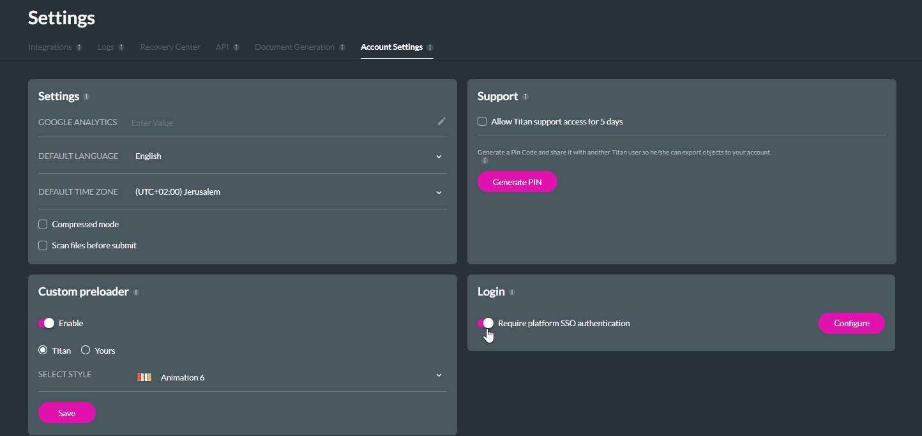The image size is (922, 436).
Task: Click info icon beside Logs tab
Action: (x=121, y=47)
